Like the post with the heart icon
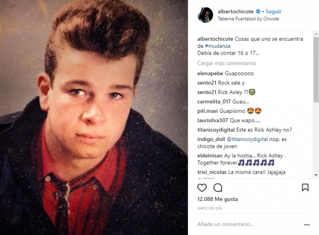This screenshot has width=319, height=235. (x=202, y=188)
